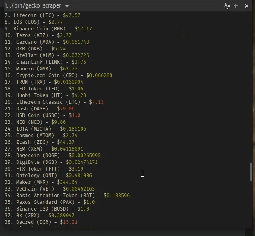
Task: Select the Basic Attention Token (BAT) row
Action: pyautogui.click(x=67, y=196)
